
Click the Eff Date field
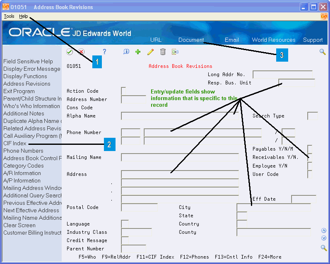(304, 199)
